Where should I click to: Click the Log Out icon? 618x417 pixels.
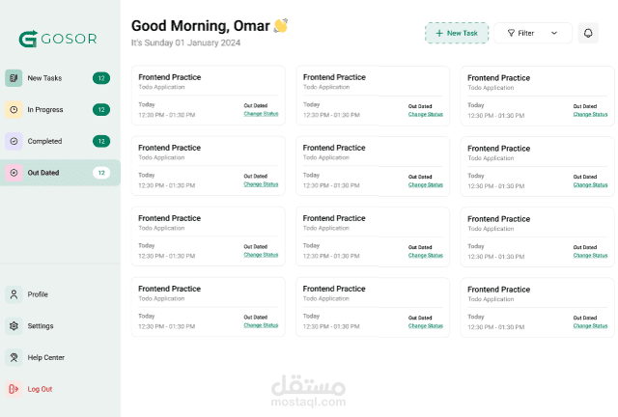tap(14, 389)
